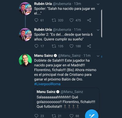This screenshot has width=122, height=118.
Task: Open options chevron on first Rubén Uría tweet
Action: 98,4
